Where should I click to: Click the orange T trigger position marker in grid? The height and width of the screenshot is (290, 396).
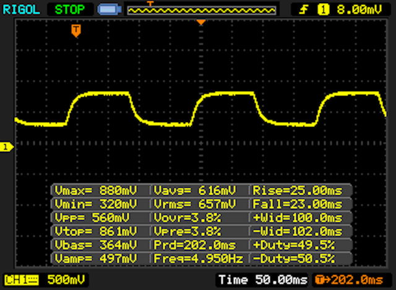76,30
